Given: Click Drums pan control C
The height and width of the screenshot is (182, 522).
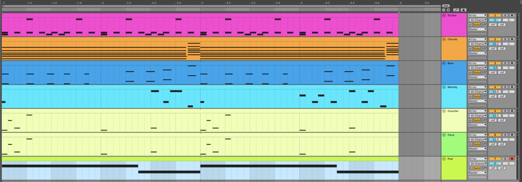Looking at the screenshot, I should point(509,20).
